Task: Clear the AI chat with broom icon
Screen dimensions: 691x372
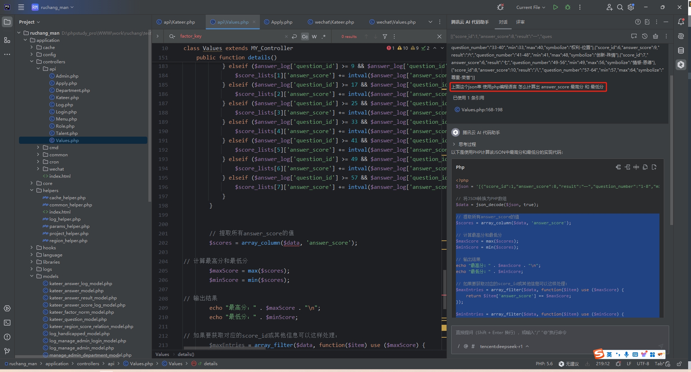Action: tap(656, 36)
